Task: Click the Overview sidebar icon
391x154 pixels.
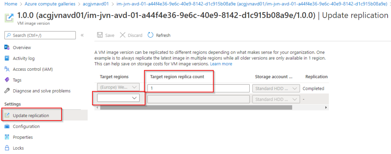Action: pos(6,48)
